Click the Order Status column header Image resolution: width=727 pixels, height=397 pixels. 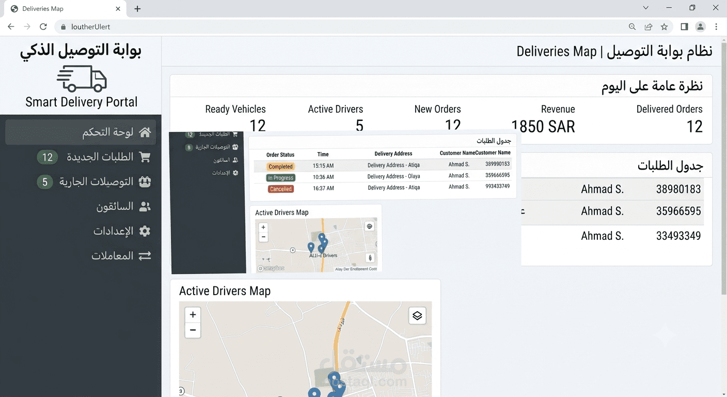point(280,155)
